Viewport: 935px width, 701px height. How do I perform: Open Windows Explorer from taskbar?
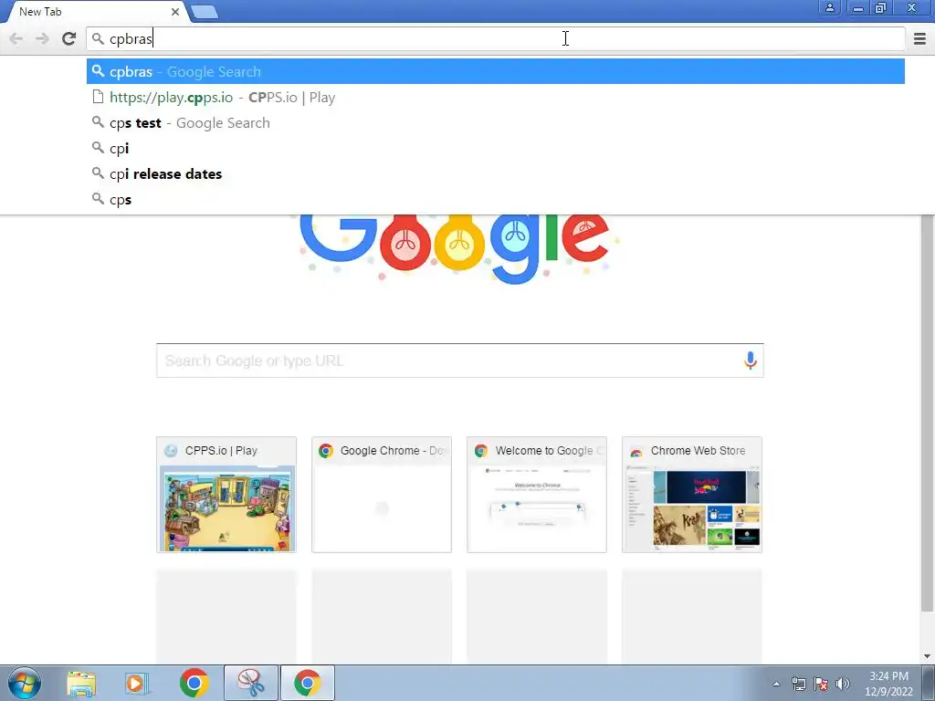(81, 683)
